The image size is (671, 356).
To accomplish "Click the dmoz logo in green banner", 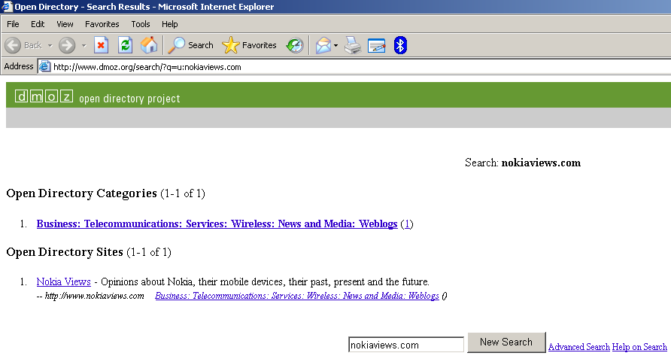I will (x=44, y=96).
